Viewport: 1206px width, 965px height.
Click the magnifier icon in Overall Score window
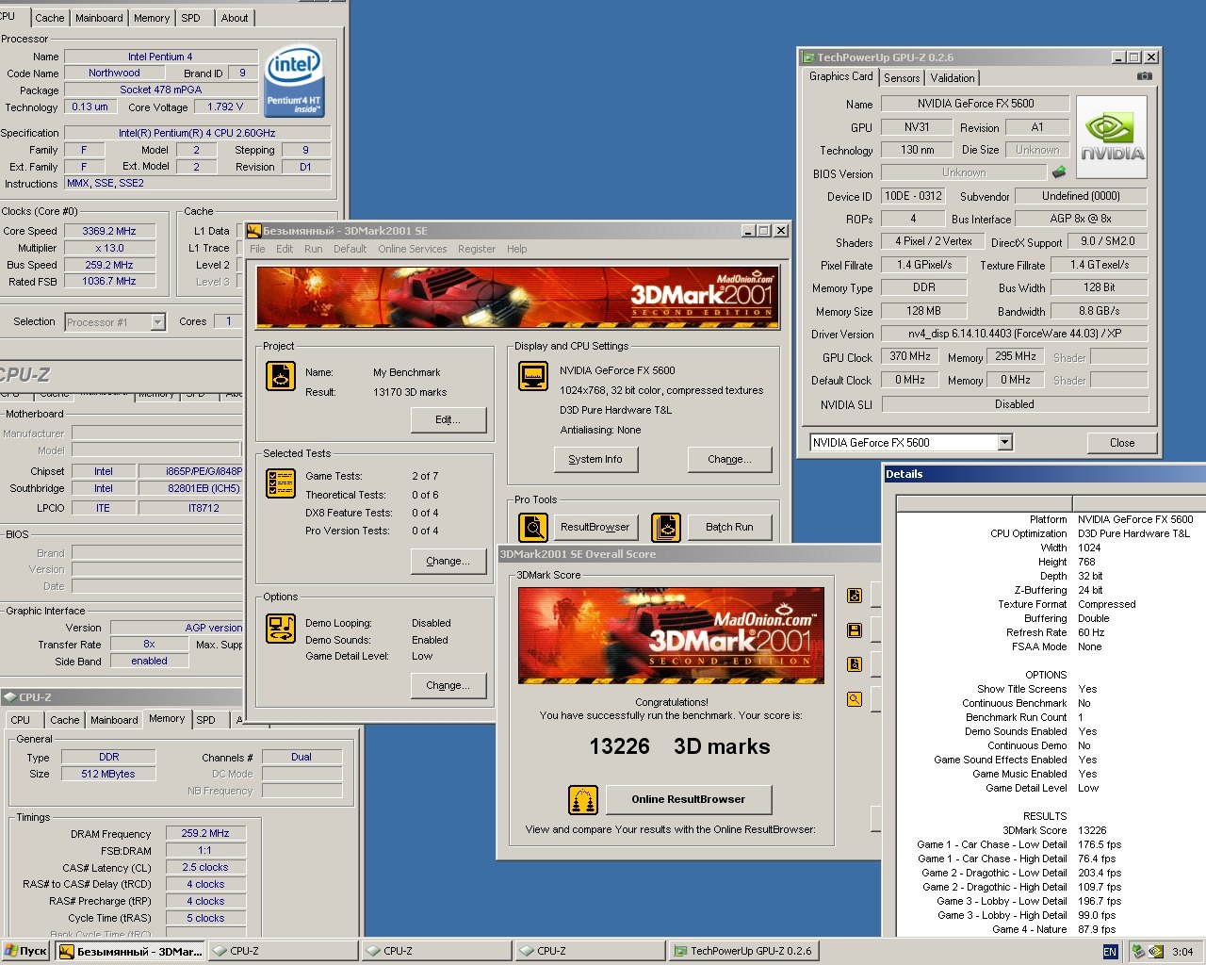tap(855, 698)
